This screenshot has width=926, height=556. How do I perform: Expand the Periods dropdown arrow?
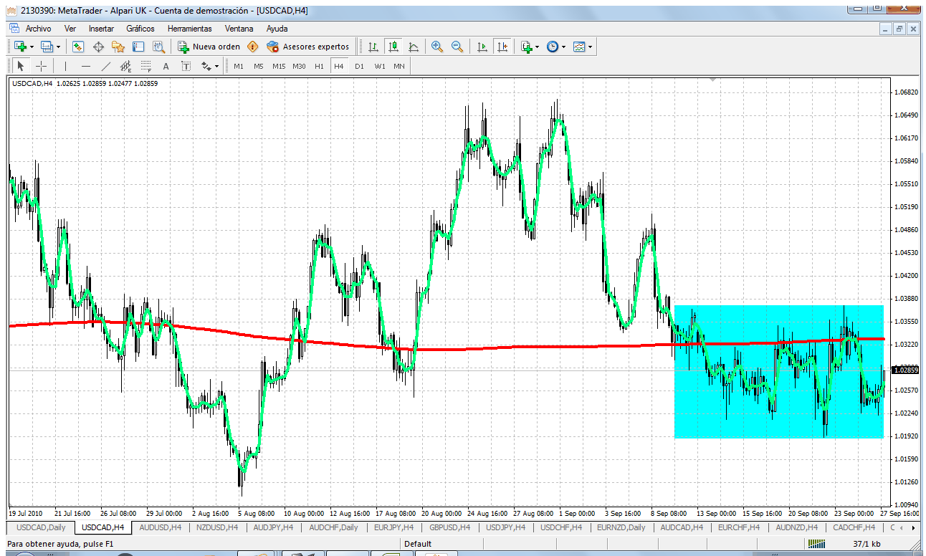tap(564, 47)
